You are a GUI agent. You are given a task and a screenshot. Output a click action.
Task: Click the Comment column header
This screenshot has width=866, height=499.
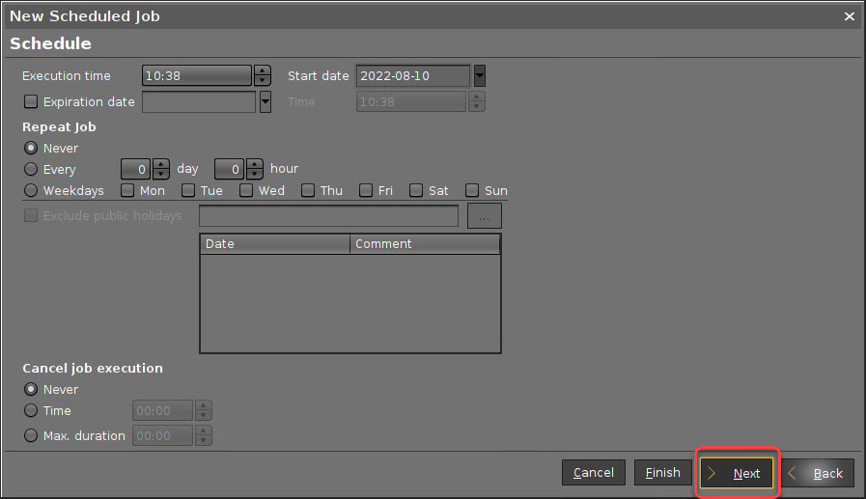[424, 244]
